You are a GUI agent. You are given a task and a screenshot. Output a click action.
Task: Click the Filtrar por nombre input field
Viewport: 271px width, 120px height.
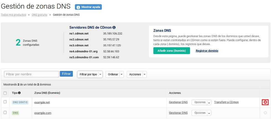[31, 74]
